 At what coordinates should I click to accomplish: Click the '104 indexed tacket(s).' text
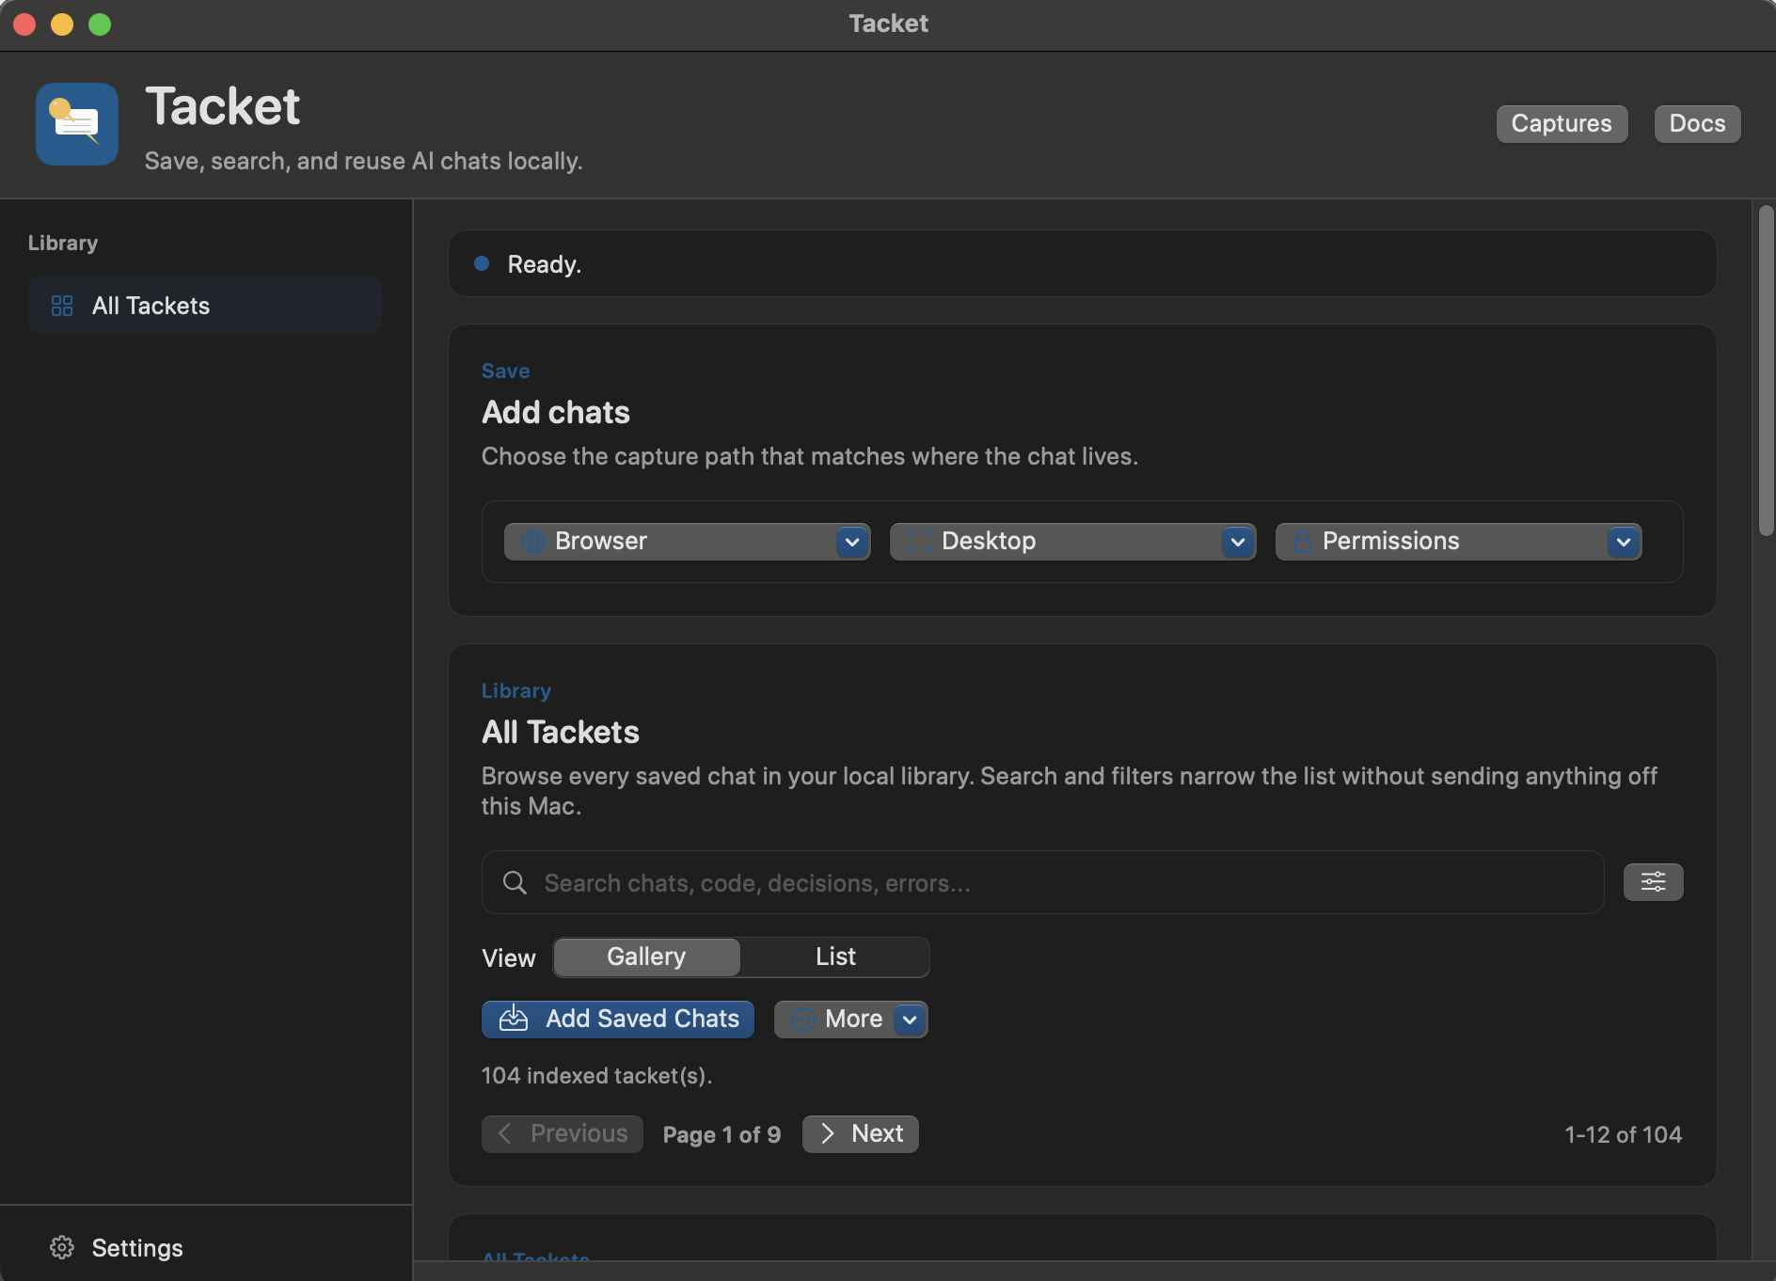coord(596,1075)
